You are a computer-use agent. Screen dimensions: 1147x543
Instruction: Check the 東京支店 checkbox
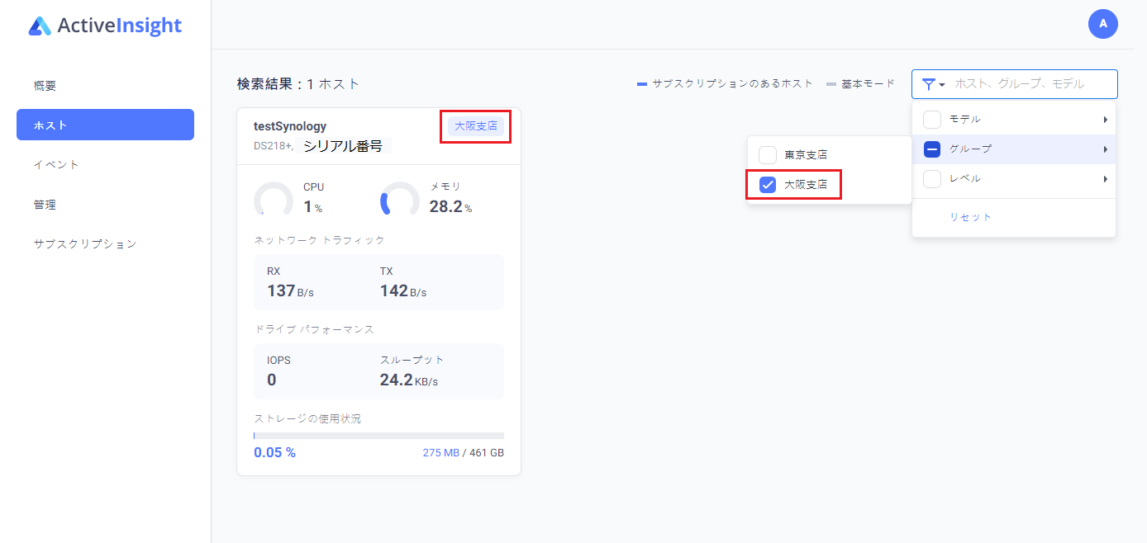pyautogui.click(x=768, y=154)
